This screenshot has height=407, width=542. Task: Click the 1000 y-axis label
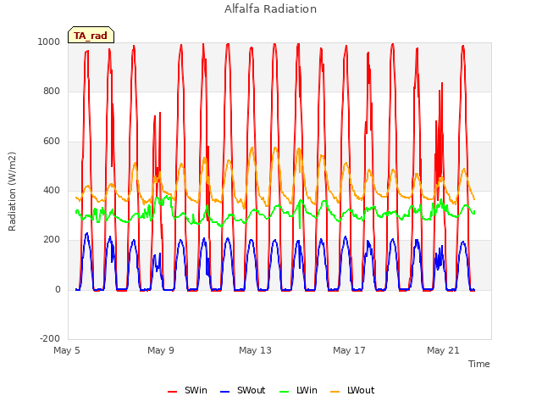point(49,42)
